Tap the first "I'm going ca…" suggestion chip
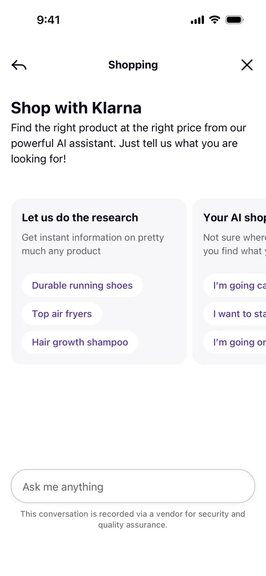 pos(234,285)
